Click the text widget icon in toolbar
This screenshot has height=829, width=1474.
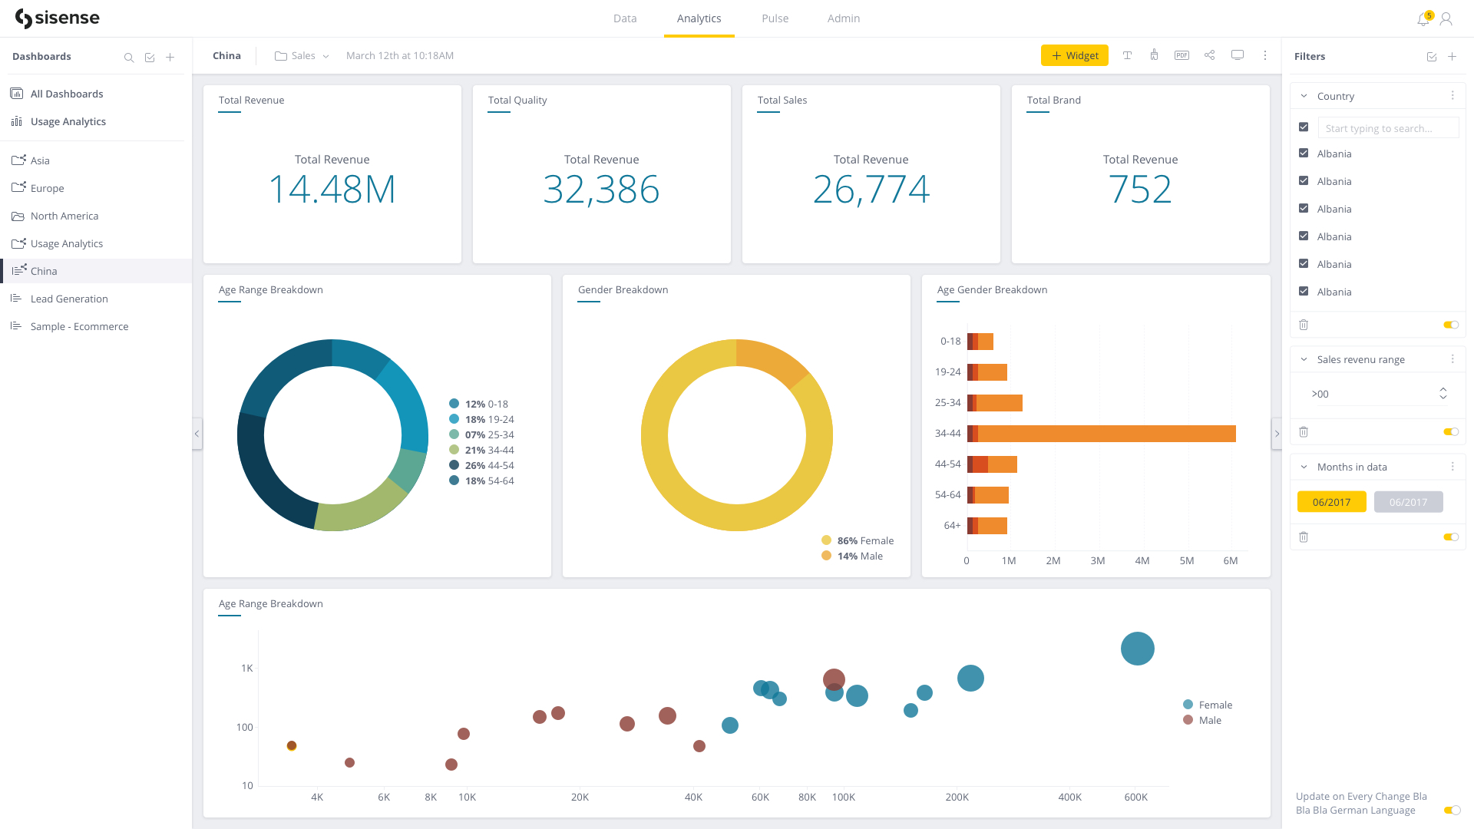click(x=1127, y=55)
